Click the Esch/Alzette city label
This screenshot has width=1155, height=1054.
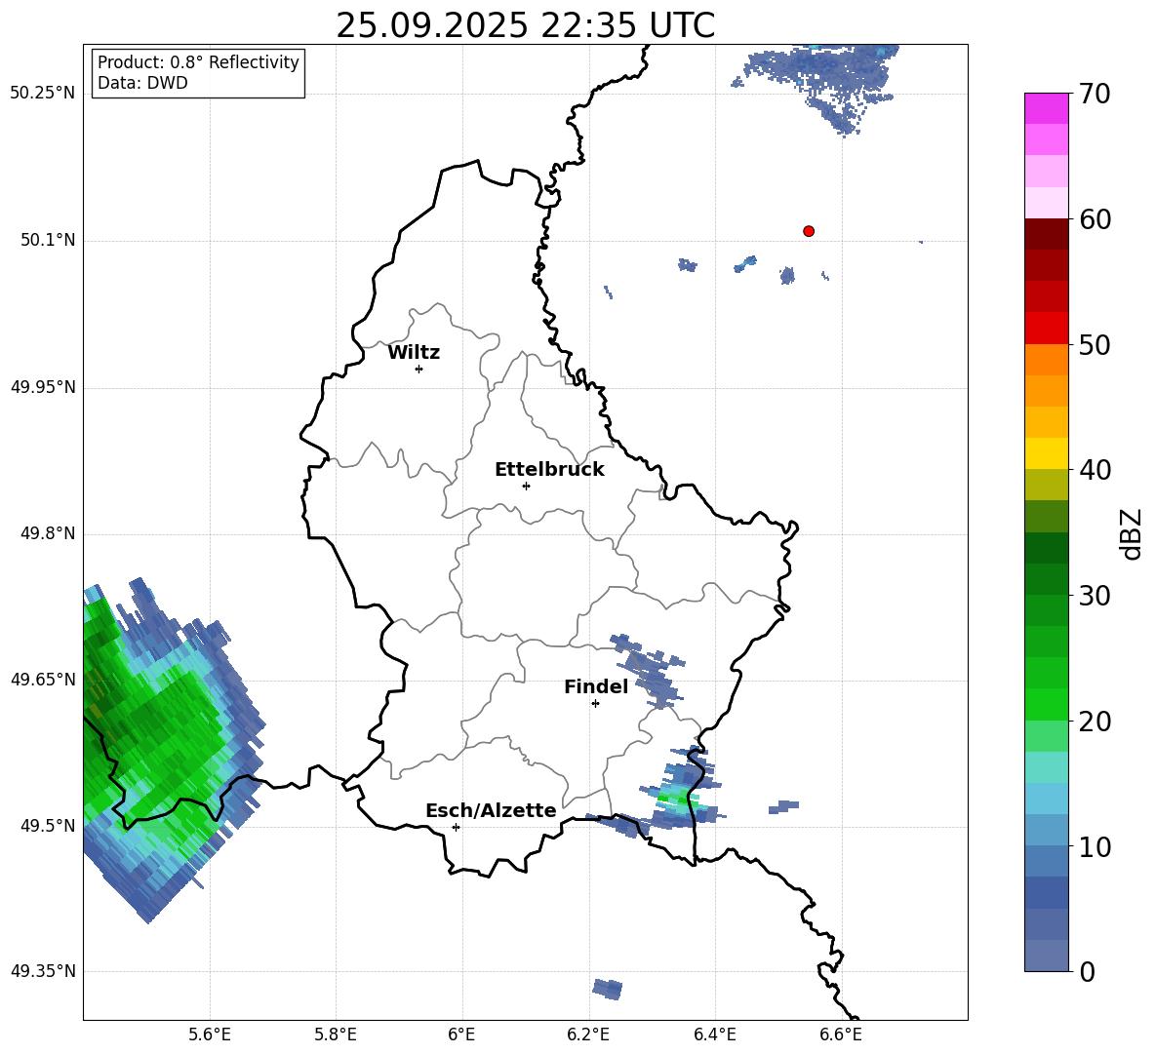pos(492,810)
